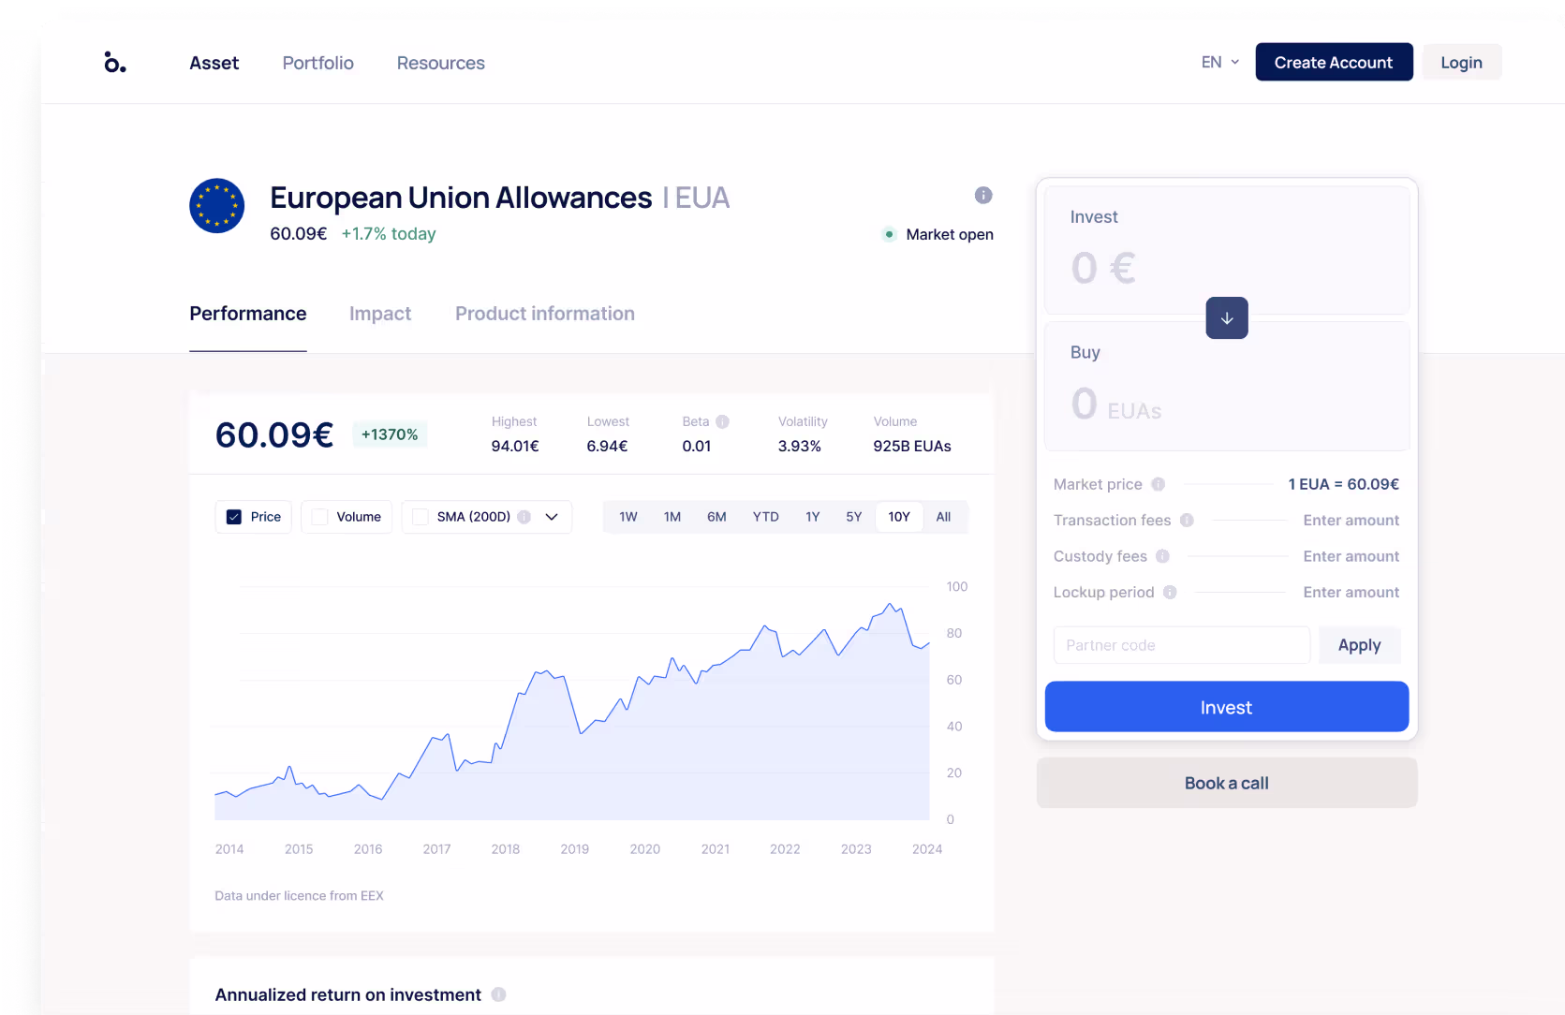Open the Portfolio menu
The width and height of the screenshot is (1565, 1015).
317,63
